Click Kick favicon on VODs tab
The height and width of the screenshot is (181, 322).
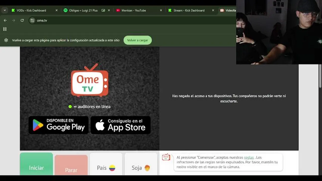[x=13, y=10]
